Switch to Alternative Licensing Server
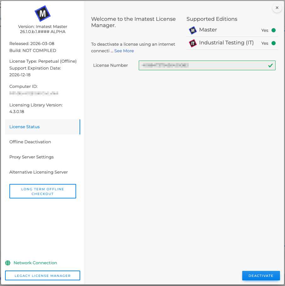The width and height of the screenshot is (285, 286). click(x=38, y=172)
